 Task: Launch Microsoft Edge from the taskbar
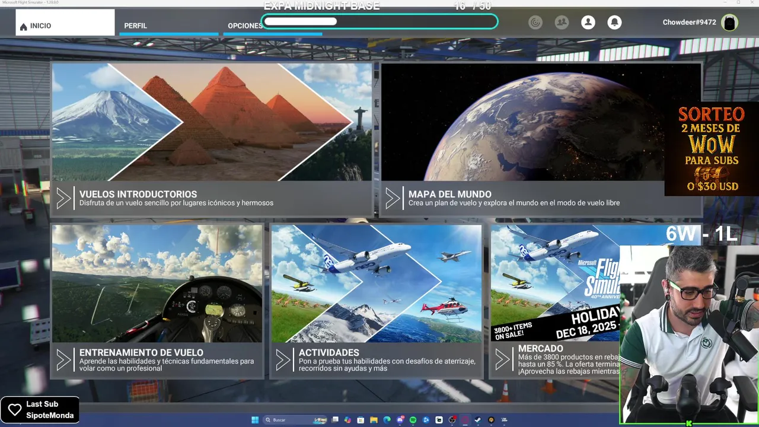387,420
